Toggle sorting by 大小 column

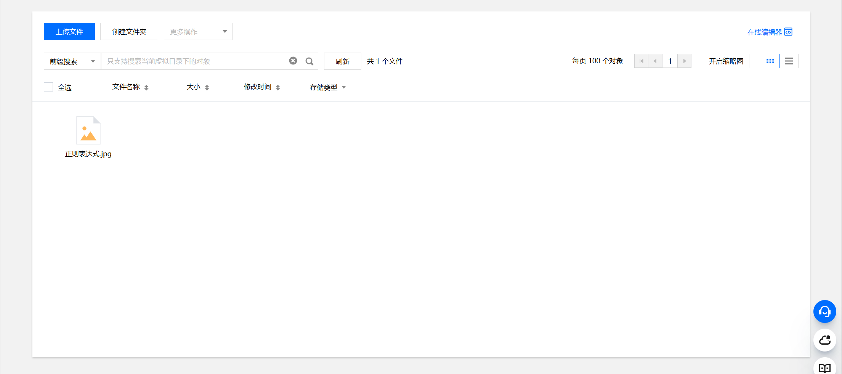(207, 87)
